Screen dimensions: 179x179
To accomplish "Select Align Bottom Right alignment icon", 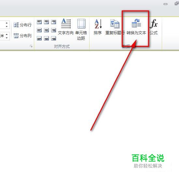I will coord(54,38).
